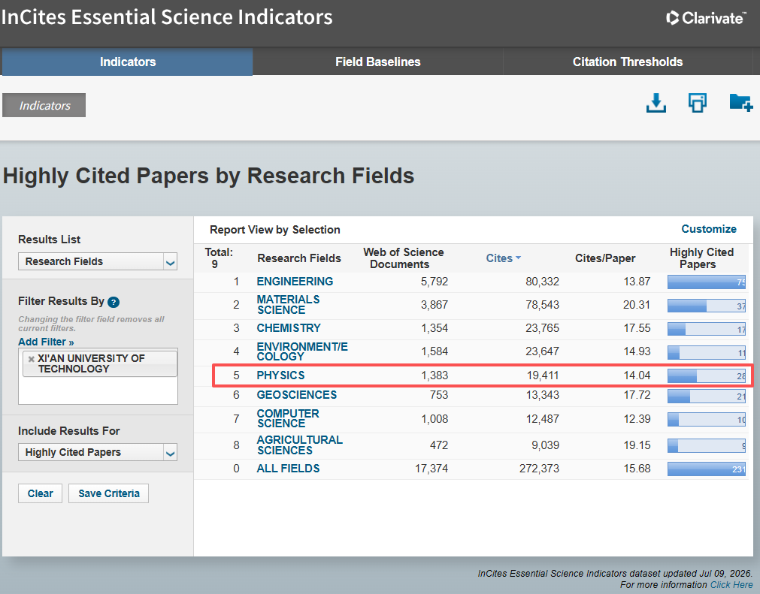Open the Filter Results By help icon
Screen dimensions: 760x594
[114, 302]
